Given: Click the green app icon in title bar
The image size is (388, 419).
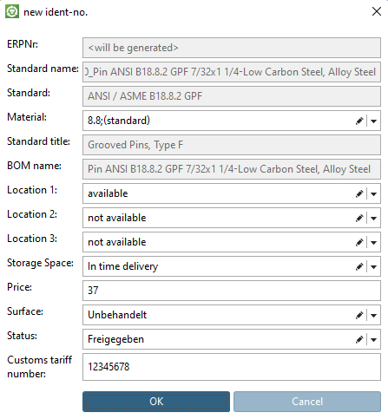Looking at the screenshot, I should coord(12,12).
